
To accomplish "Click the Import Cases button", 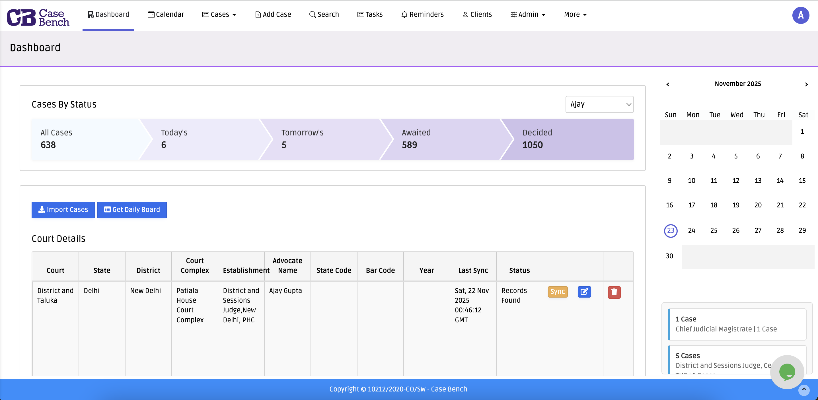I will coord(63,210).
